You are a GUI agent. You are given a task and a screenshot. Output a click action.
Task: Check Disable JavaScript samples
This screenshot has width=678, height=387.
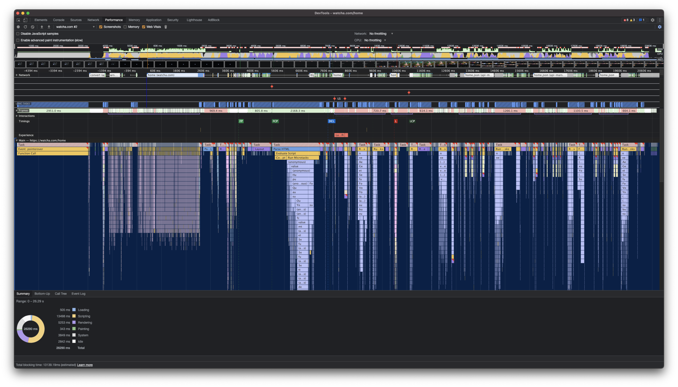pos(18,34)
